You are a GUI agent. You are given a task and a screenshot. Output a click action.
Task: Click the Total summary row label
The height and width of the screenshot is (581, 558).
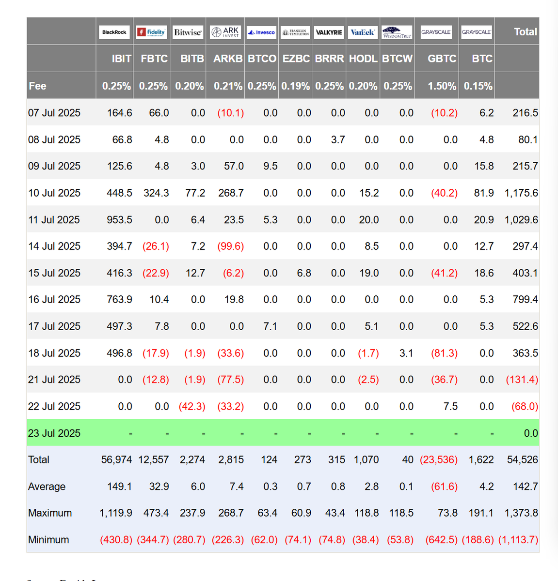point(39,460)
